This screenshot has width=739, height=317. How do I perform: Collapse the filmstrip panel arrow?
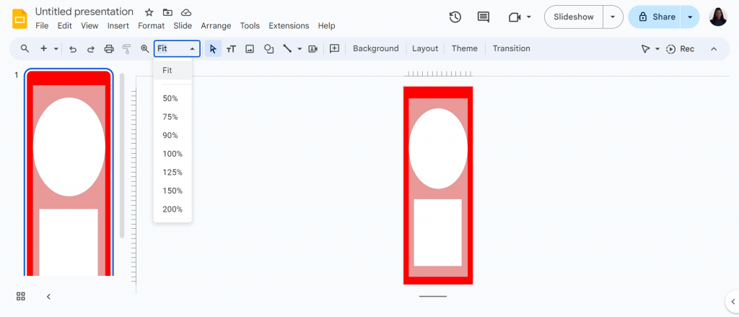click(48, 296)
